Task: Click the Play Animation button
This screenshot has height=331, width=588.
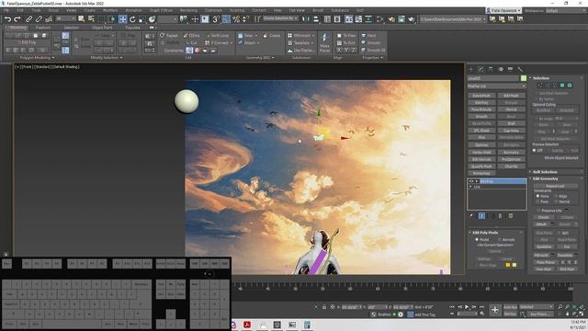Action: (467, 307)
